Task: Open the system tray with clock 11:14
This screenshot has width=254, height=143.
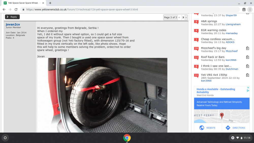Action: point(241,138)
